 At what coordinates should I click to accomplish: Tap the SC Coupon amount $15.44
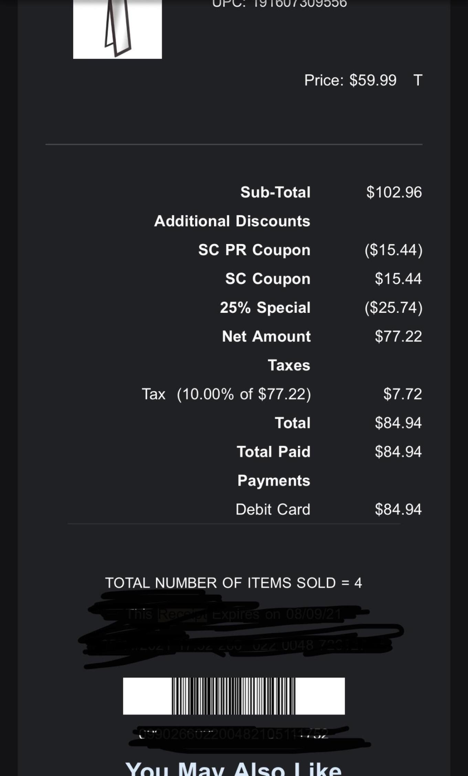(398, 279)
